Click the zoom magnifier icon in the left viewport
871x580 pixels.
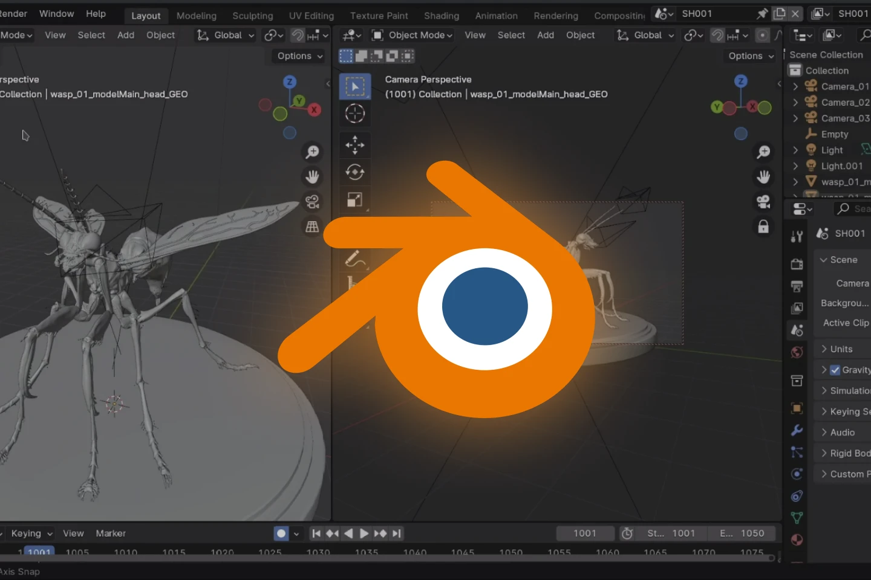click(x=312, y=152)
